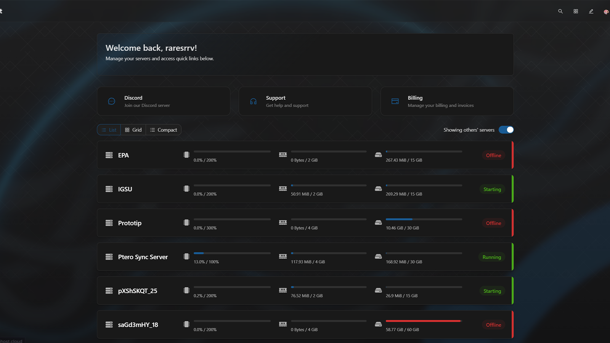Click the '267.43 MiB / 15 GiB' disk value
This screenshot has width=610, height=343.
coord(404,160)
